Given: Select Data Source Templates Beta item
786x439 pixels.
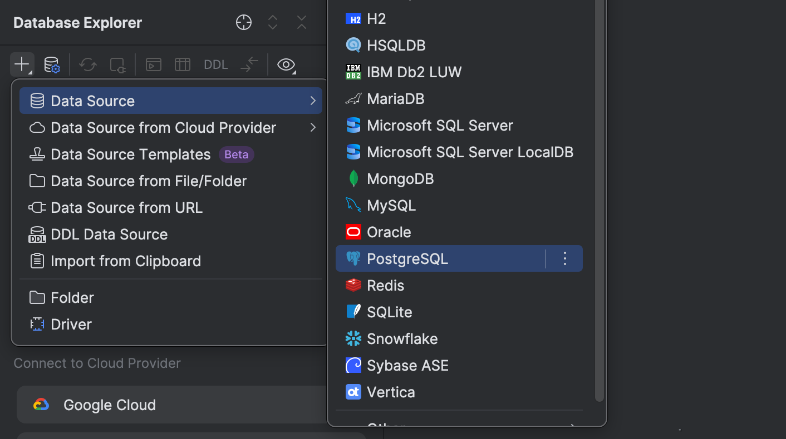Looking at the screenshot, I should pos(171,154).
